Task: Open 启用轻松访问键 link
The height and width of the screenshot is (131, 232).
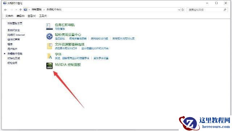Action: tap(99, 39)
